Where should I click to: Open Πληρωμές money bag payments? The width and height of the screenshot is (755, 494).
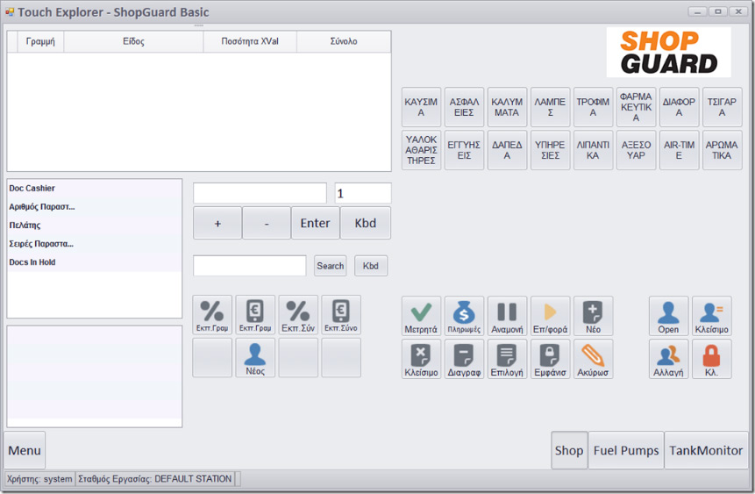point(464,316)
